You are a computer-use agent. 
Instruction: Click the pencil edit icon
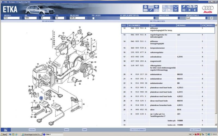point(151,10)
